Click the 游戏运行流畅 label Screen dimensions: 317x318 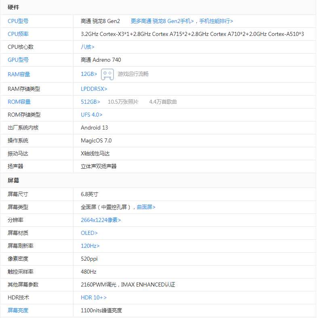(133, 74)
